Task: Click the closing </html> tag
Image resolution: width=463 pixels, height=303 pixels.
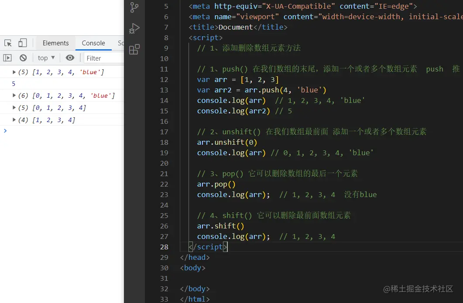Action: [195, 299]
